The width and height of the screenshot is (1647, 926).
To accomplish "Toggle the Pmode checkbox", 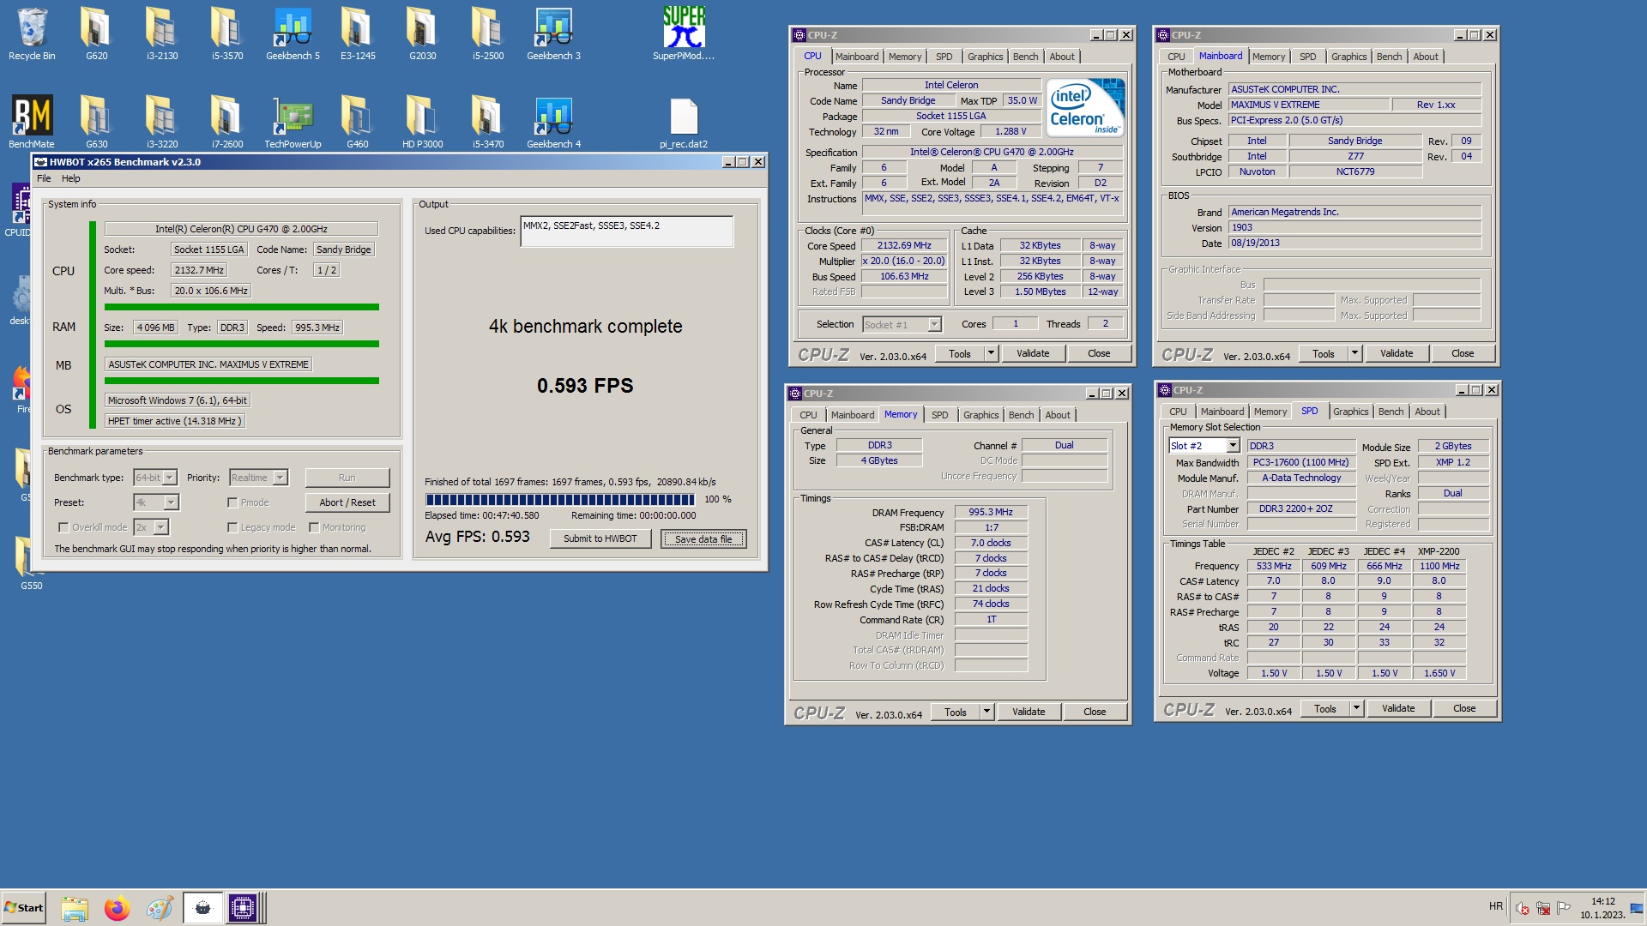I will [232, 502].
